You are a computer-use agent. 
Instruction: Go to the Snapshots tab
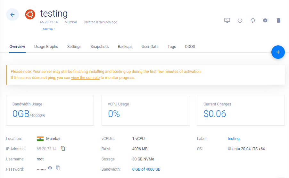tap(100, 47)
